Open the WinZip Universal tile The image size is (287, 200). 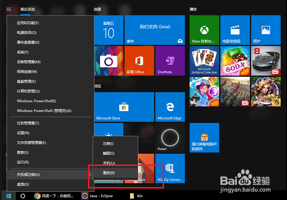pos(170,168)
